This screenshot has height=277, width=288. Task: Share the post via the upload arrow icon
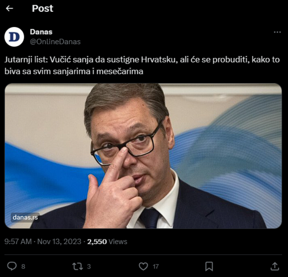(x=275, y=266)
